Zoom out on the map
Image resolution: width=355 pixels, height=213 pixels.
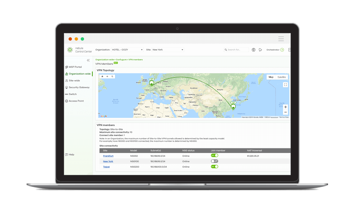(285, 112)
